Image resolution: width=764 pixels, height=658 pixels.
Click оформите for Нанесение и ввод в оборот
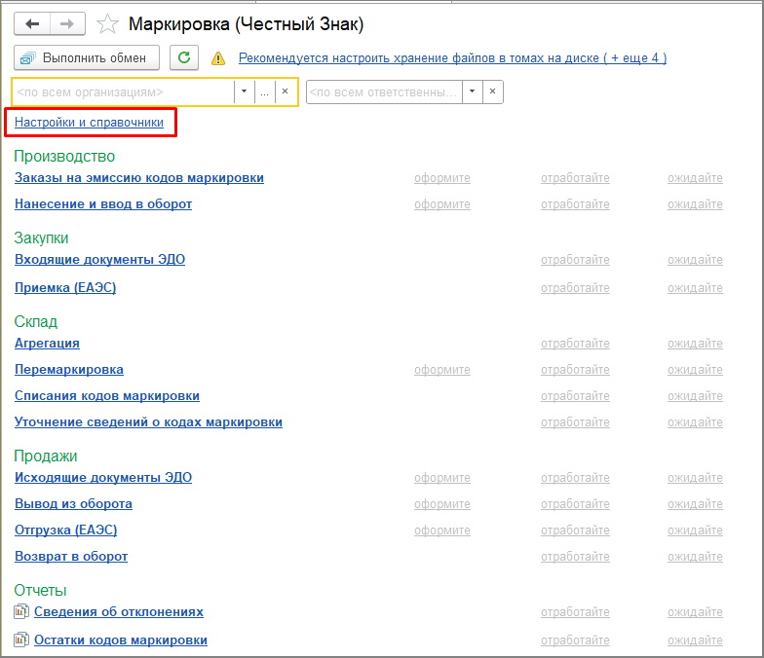click(x=442, y=204)
